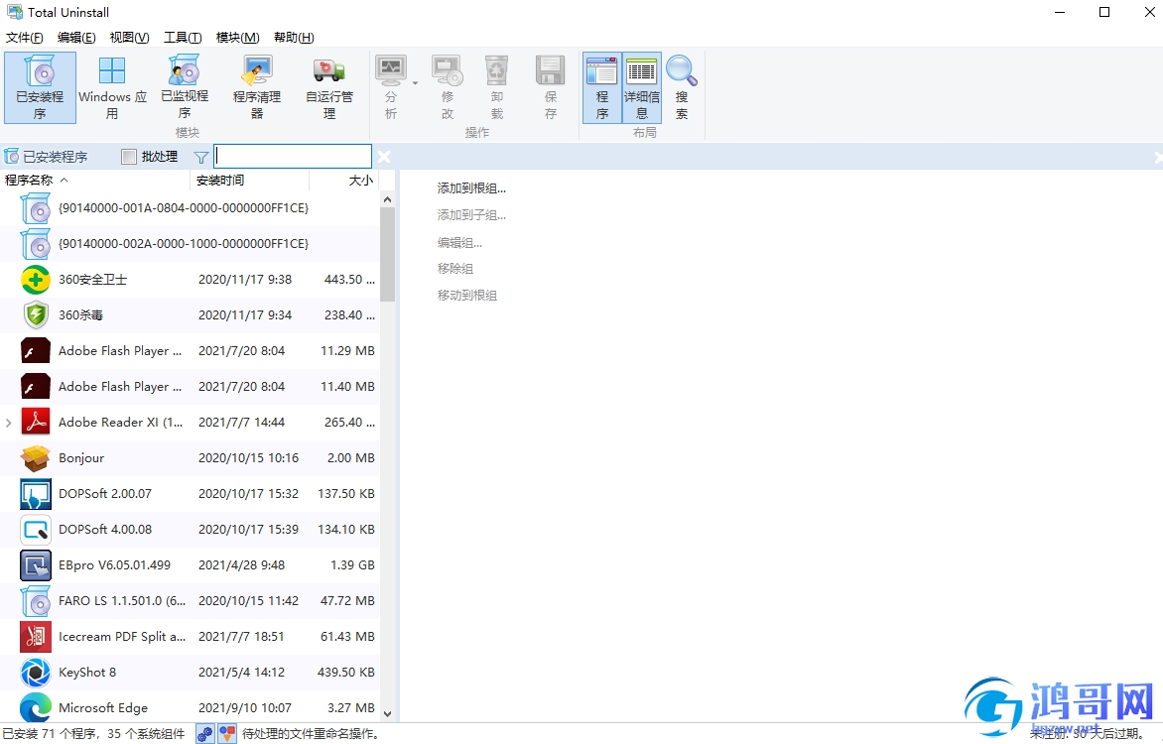
Task: Open the Windows 应用 module
Action: (112, 87)
